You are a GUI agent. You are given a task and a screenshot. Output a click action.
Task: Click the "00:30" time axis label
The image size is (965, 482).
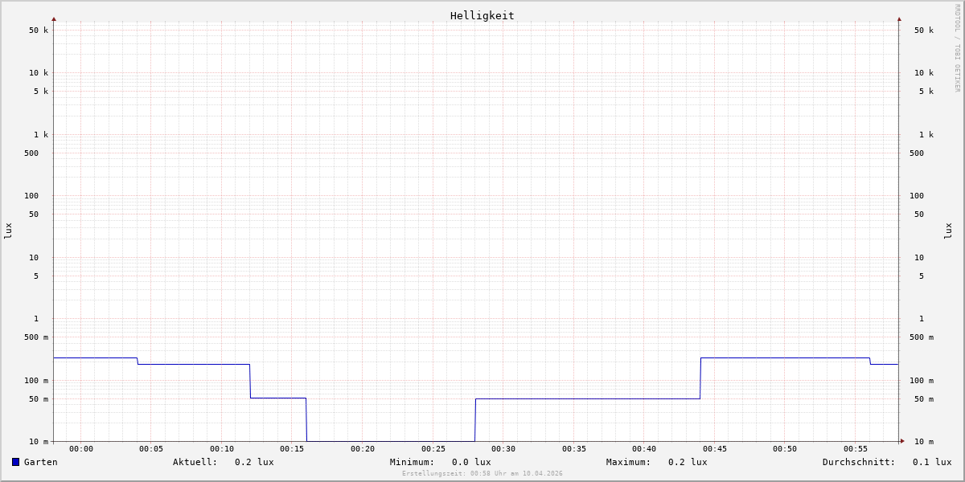tap(503, 449)
